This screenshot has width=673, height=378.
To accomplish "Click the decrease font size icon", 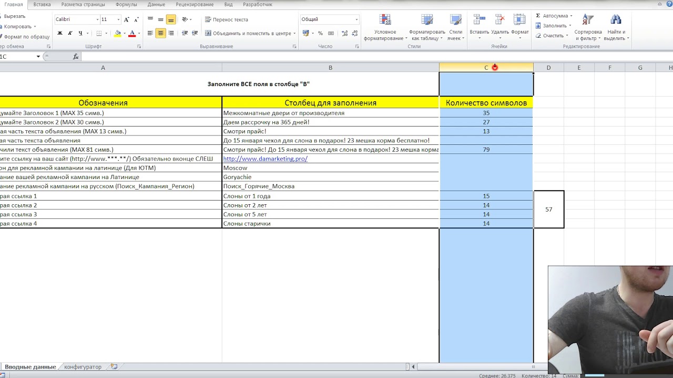I will pyautogui.click(x=137, y=19).
